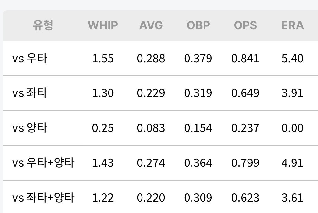318x213 pixels.
Task: Sort by ERA column header
Action: tap(293, 25)
